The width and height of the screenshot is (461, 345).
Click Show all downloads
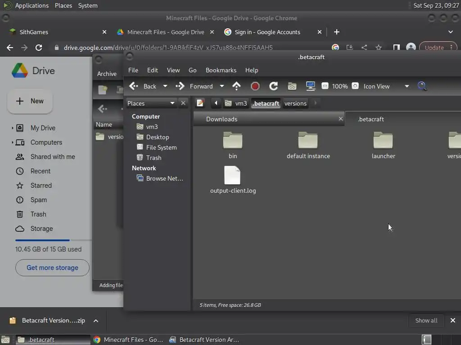426,320
